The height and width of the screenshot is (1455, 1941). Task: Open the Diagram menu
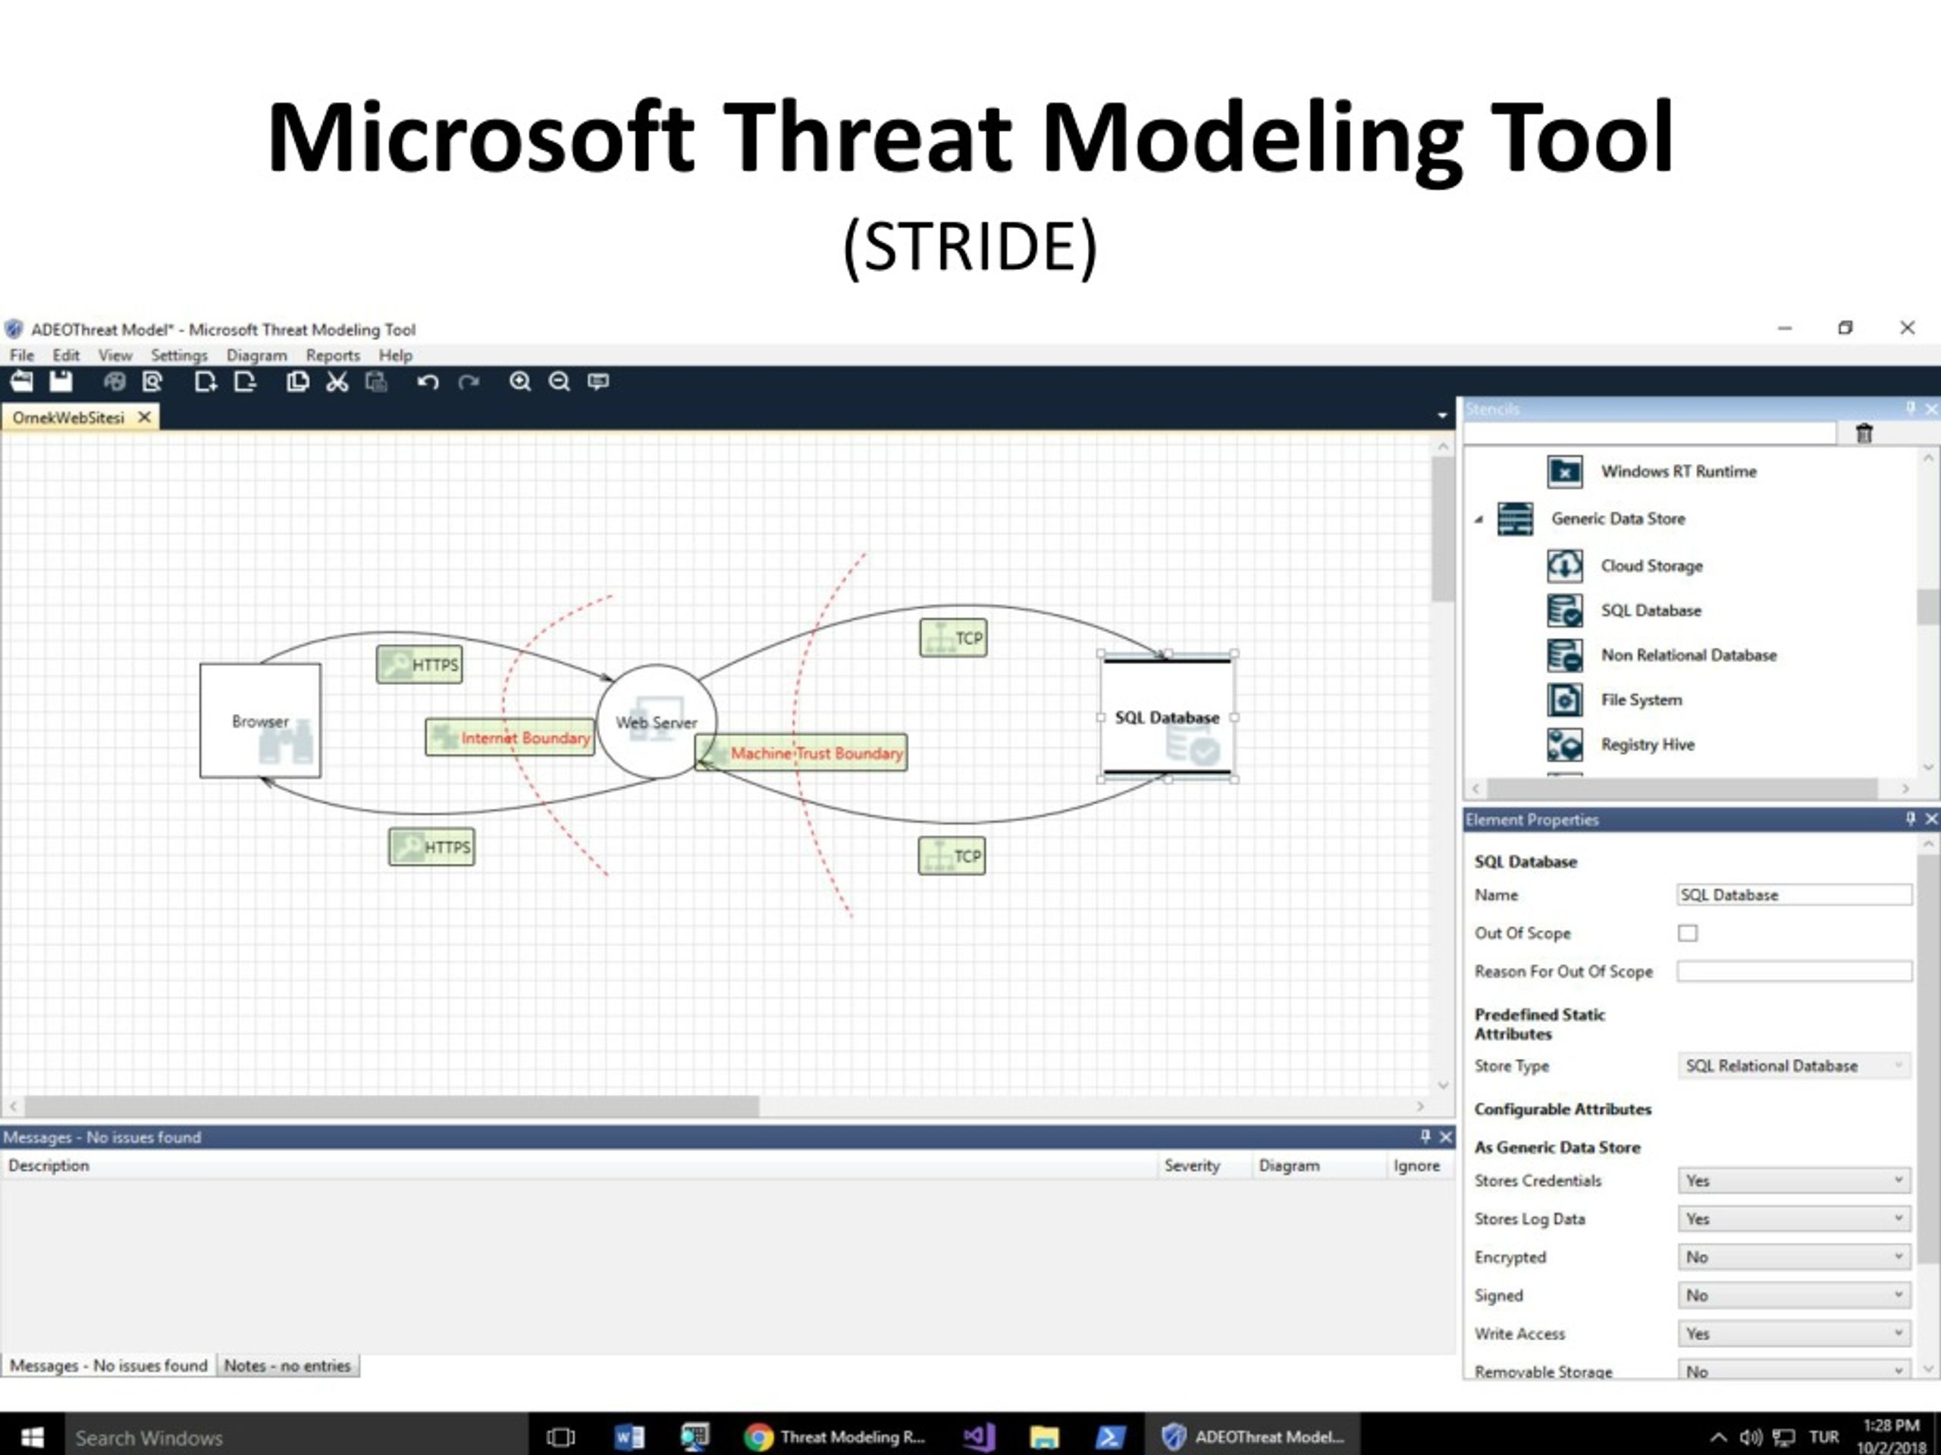point(256,355)
